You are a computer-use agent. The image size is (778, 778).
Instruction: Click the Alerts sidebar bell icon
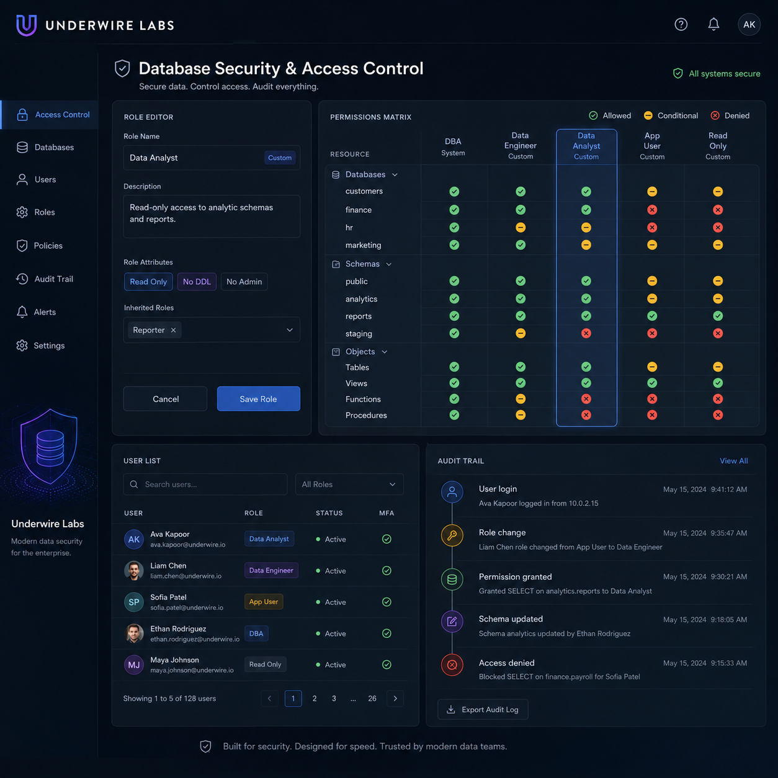(22, 312)
